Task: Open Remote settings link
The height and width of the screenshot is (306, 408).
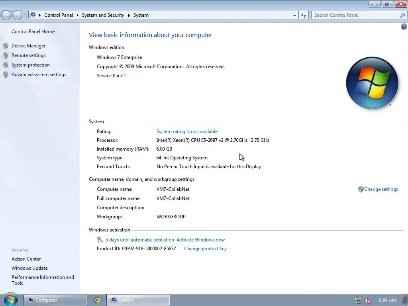Action: (28, 55)
